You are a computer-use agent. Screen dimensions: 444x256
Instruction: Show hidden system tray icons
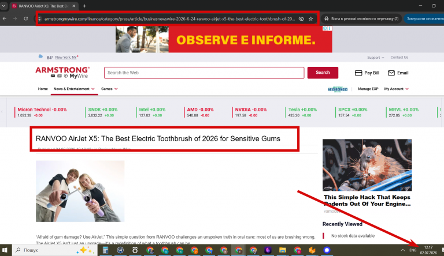pos(402,250)
